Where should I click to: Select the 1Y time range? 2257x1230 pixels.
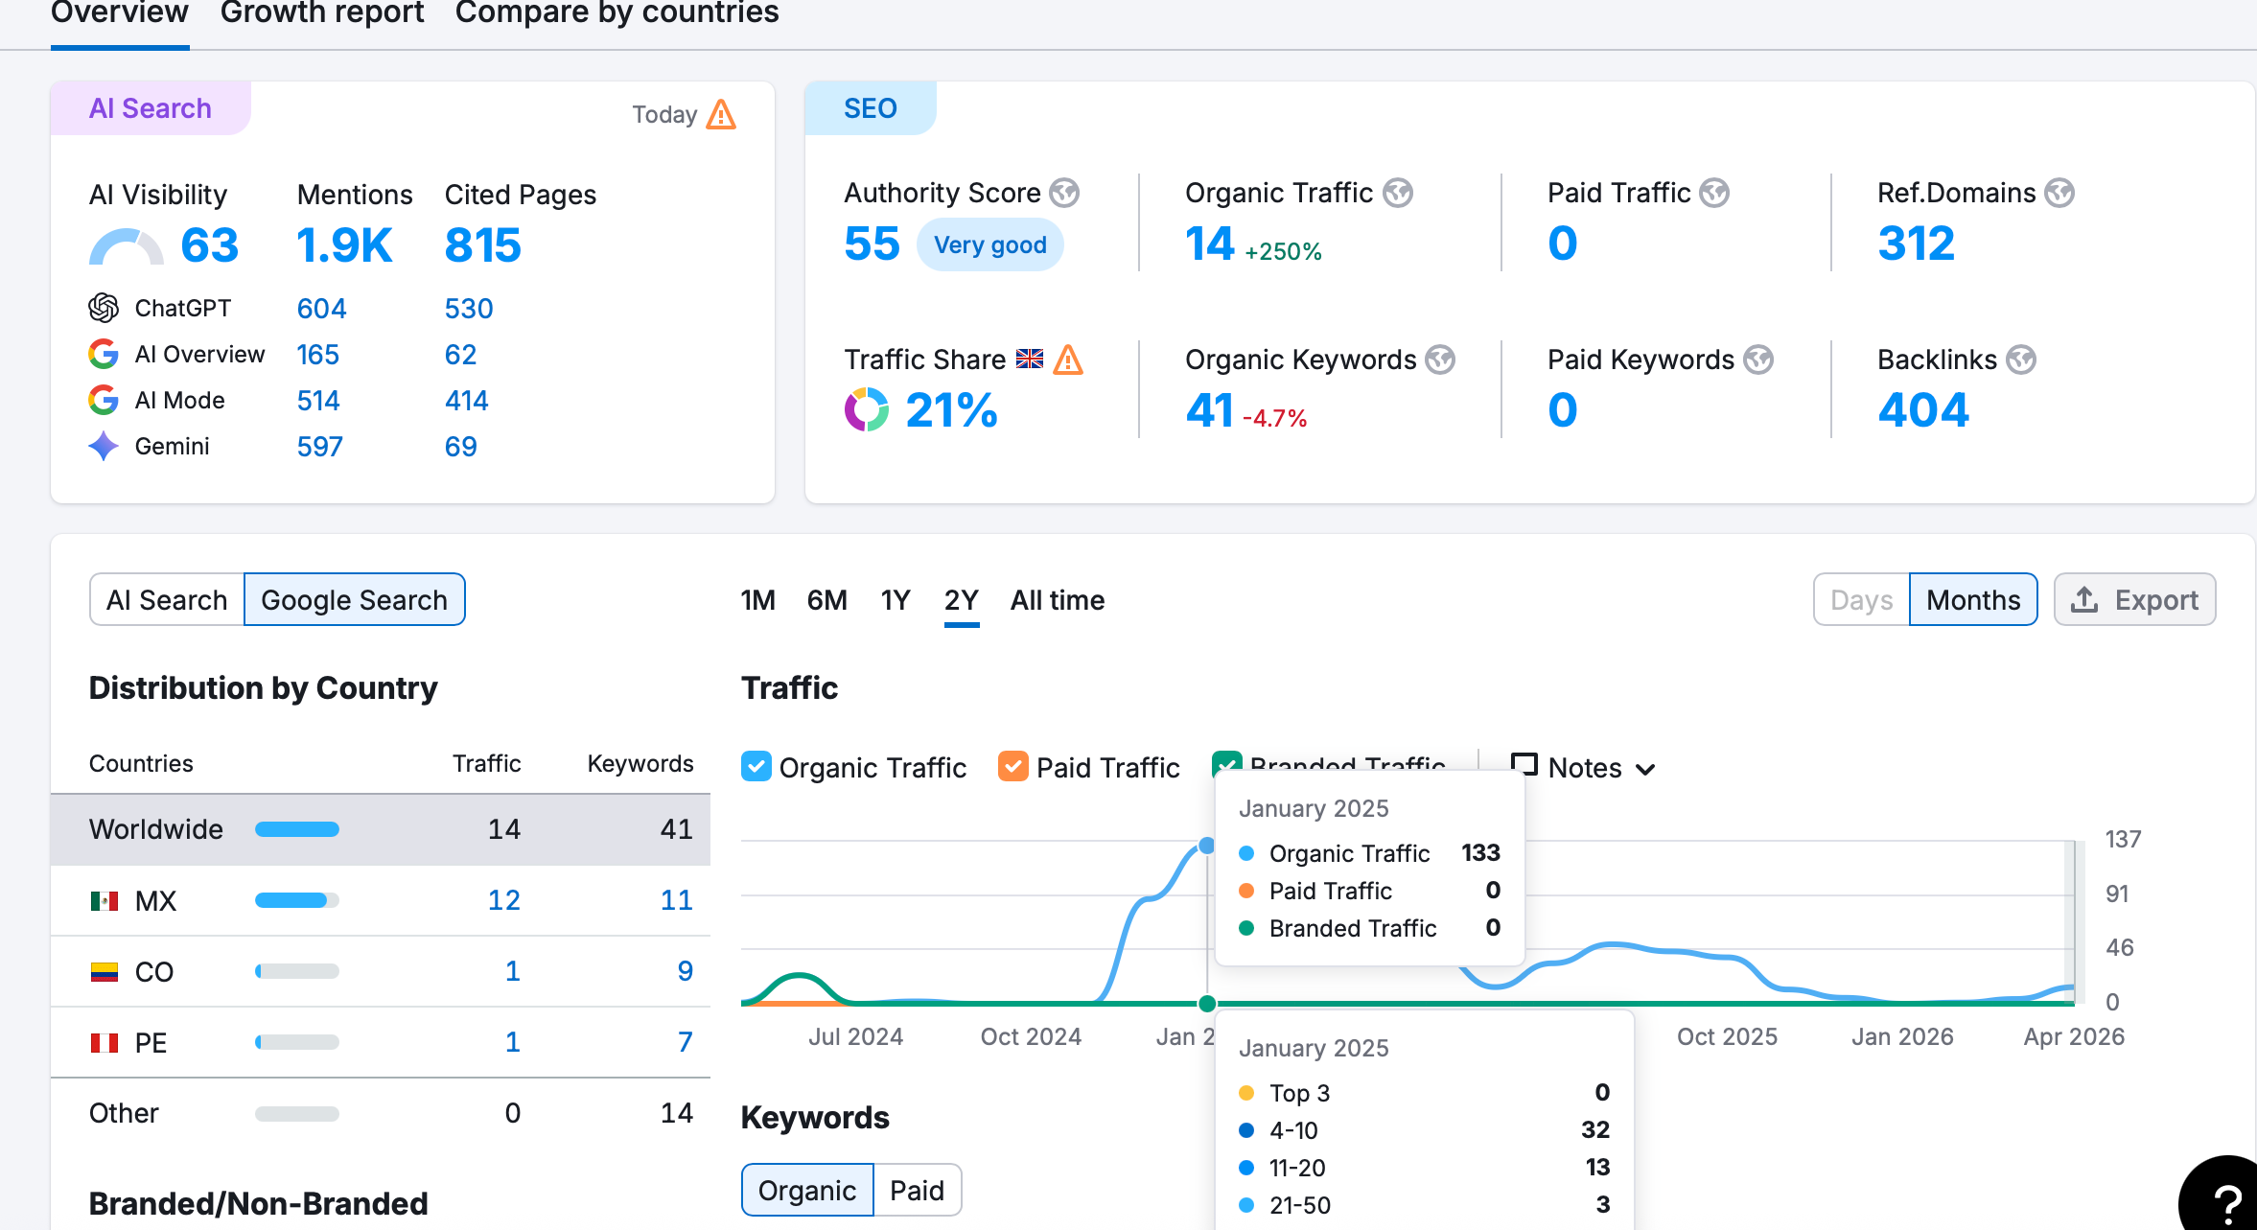tap(896, 600)
